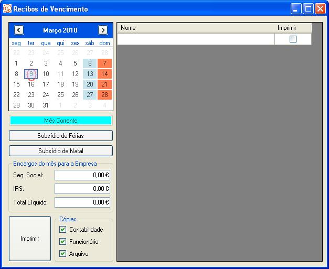The width and height of the screenshot is (329, 269).
Task: Choose Subsídio de Natal button
Action: coord(61,151)
